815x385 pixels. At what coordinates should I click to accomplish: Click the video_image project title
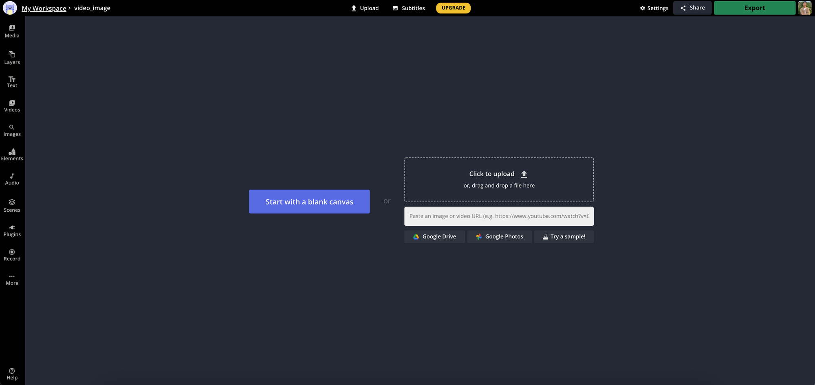point(92,8)
